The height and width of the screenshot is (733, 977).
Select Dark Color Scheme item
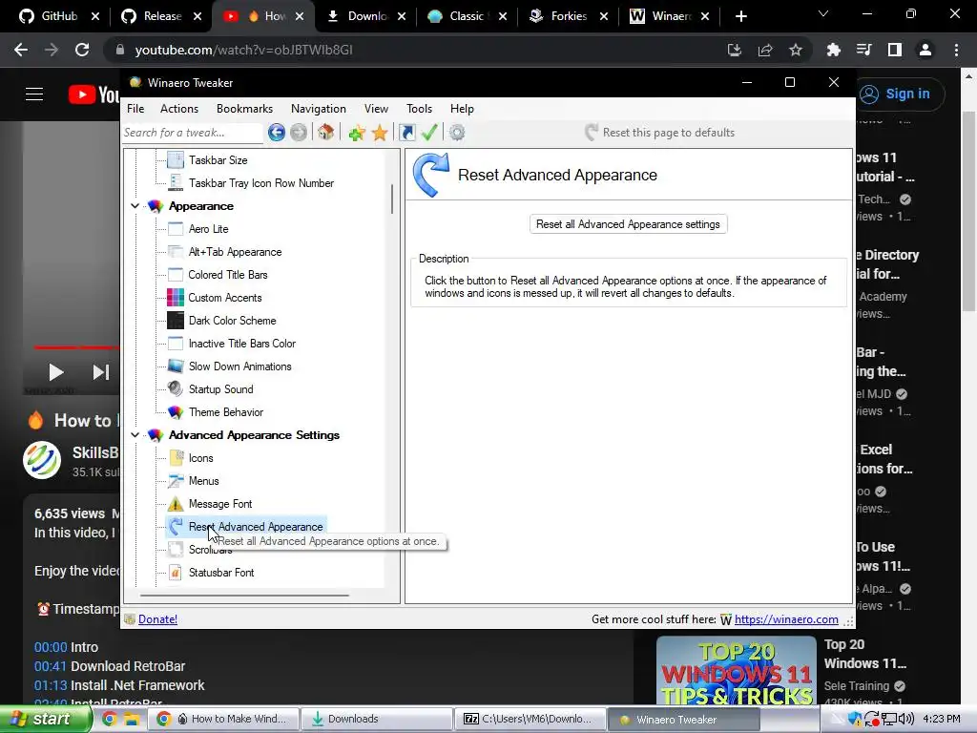(233, 321)
